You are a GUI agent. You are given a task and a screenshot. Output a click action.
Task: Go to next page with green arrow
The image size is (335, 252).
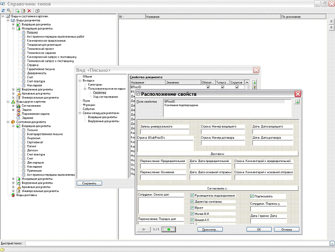click(x=169, y=229)
